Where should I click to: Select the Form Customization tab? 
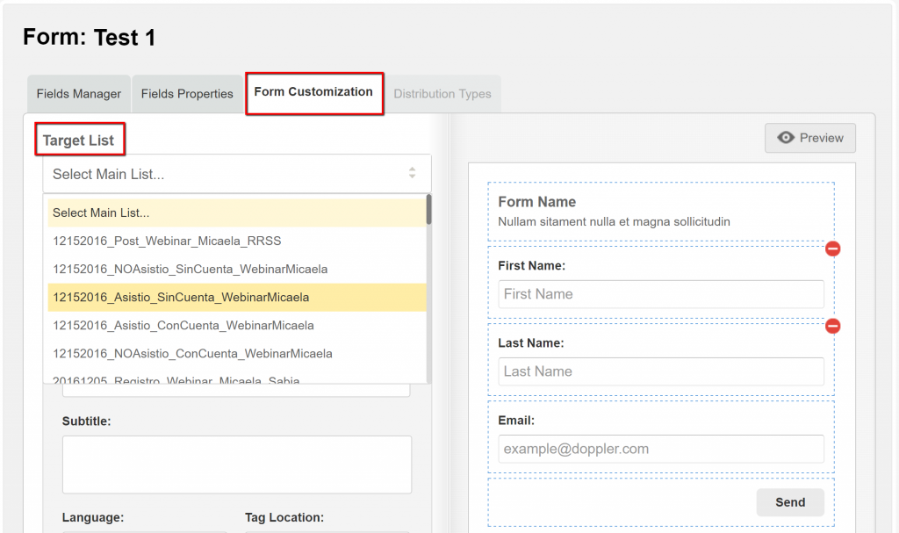click(313, 92)
